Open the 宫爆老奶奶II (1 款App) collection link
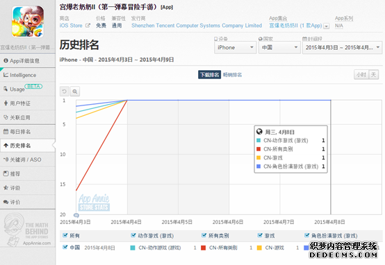Screen dimensions: 385x265 [x=295, y=26]
